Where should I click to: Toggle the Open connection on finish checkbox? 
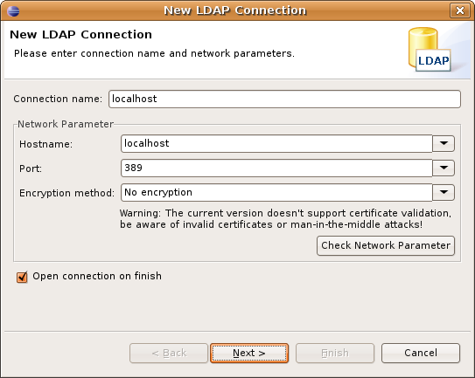tap(22, 277)
